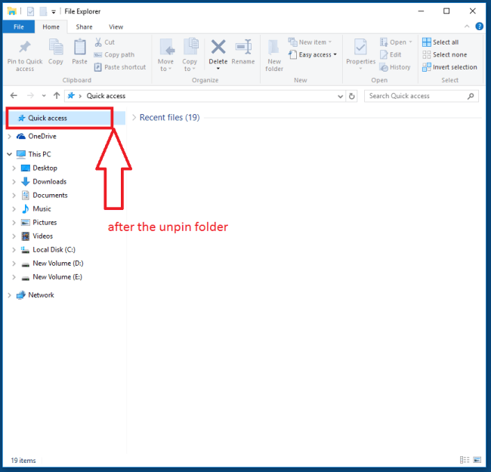Click the Paste clipboard icon
This screenshot has height=472, width=491.
(79, 47)
